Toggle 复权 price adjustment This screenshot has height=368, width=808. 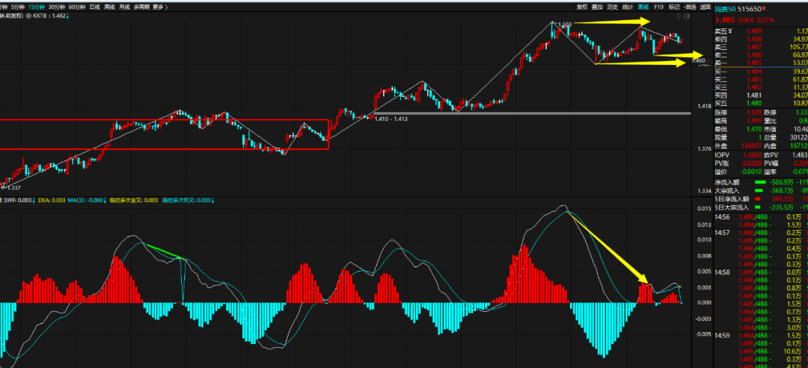click(x=582, y=7)
